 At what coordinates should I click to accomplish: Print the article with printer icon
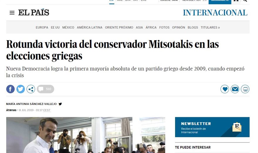(x=245, y=89)
